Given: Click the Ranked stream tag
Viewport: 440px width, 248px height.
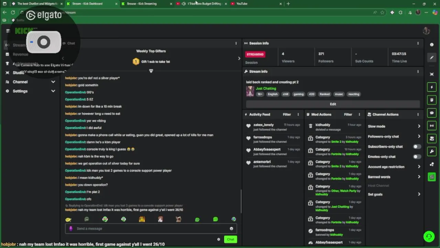Looking at the screenshot, I should [x=324, y=94].
